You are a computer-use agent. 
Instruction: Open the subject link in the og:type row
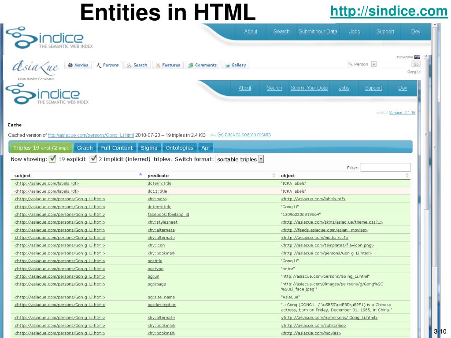(60, 269)
